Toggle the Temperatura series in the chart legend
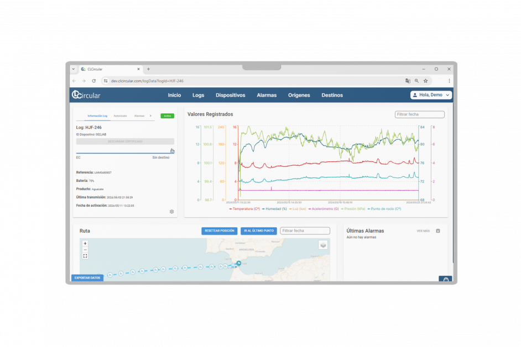This screenshot has width=521, height=347. point(246,209)
